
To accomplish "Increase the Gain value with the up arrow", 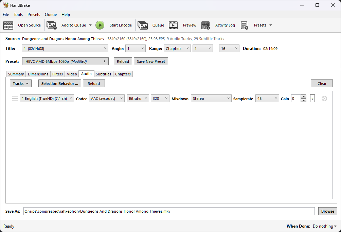I will (x=303, y=97).
